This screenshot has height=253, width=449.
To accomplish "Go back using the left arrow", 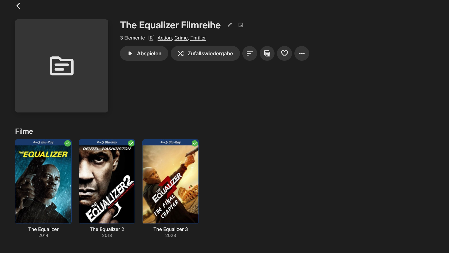I will click(x=18, y=6).
